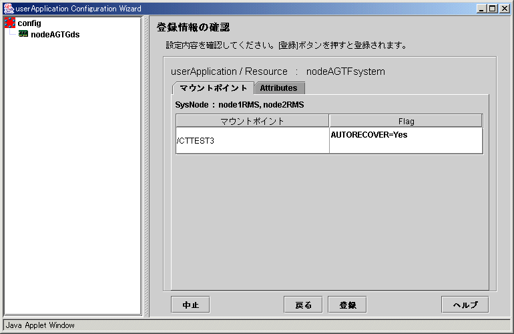Click the wizard title bar application icon
This screenshot has width=514, height=334.
(x=9, y=9)
